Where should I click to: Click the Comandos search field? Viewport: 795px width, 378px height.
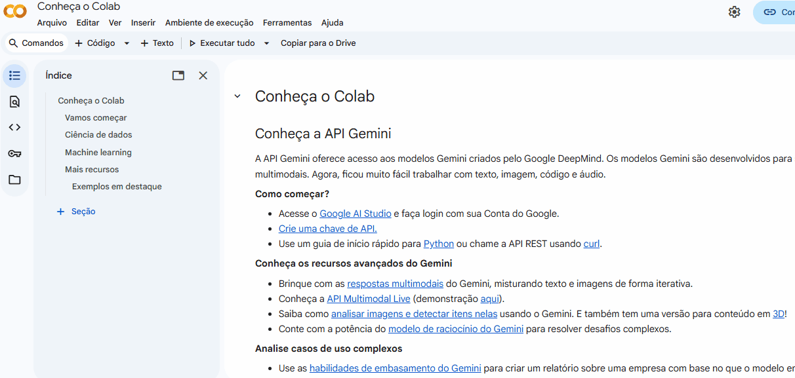pyautogui.click(x=36, y=43)
